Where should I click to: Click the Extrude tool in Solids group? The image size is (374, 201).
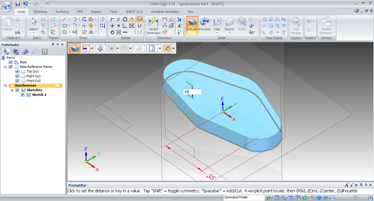pos(192,26)
